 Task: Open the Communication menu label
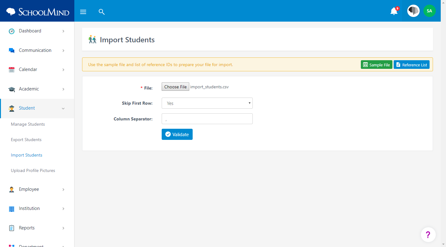[35, 50]
